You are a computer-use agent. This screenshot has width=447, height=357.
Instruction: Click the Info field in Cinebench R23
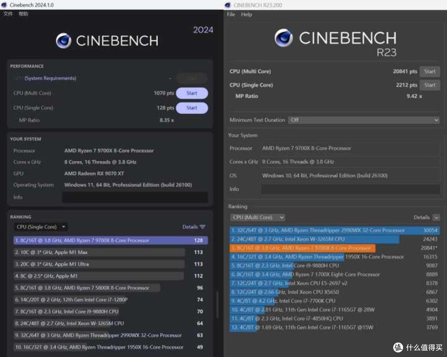(x=351, y=189)
